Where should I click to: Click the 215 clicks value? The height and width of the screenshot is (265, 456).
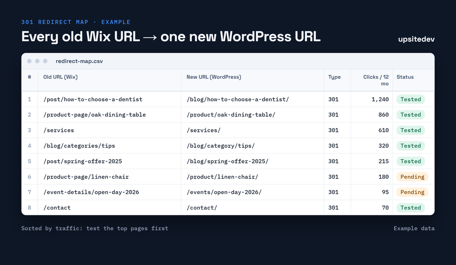coord(383,162)
